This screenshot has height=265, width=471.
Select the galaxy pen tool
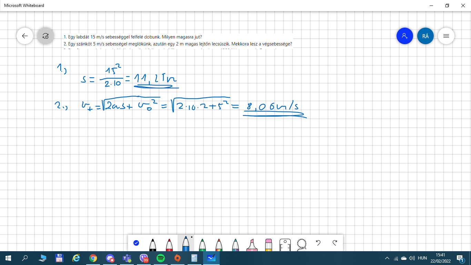pos(235,244)
